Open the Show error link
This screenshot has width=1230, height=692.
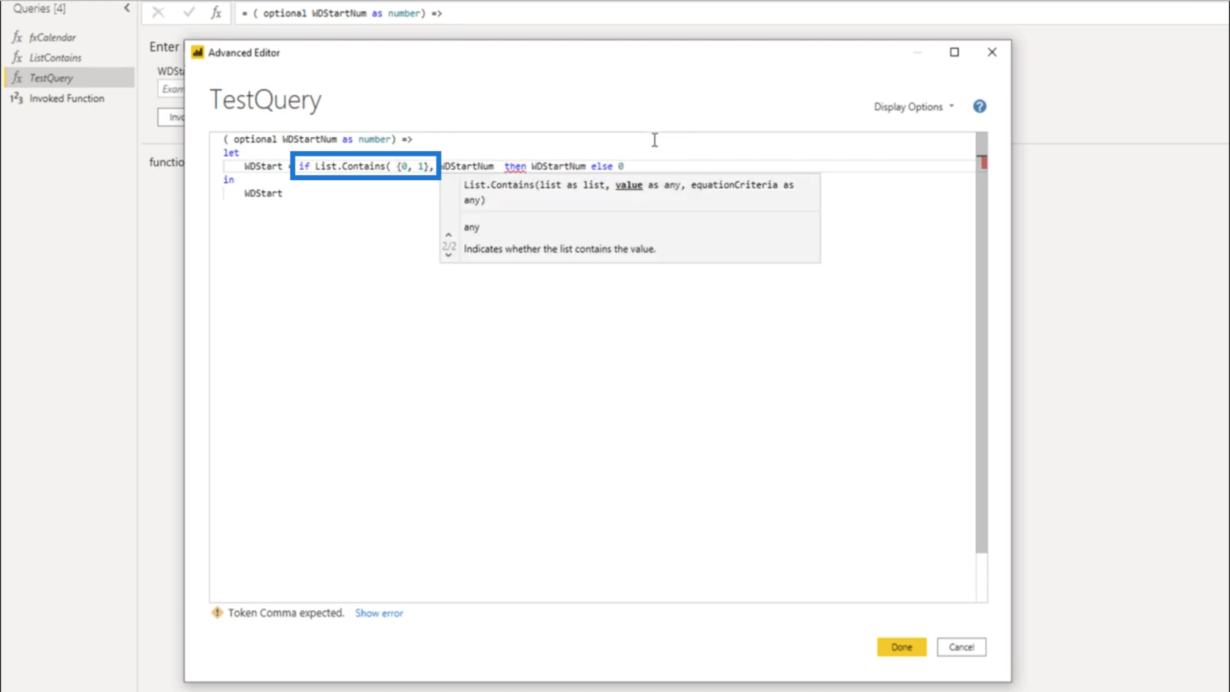coord(379,614)
